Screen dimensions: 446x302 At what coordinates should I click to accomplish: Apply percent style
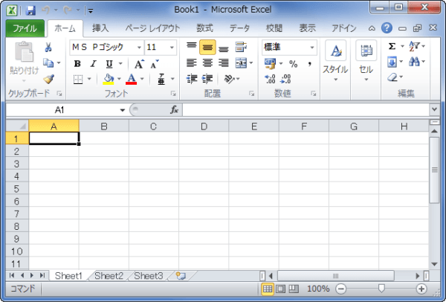pos(294,64)
